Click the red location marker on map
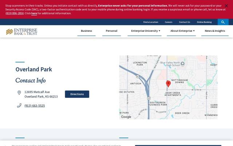The height and width of the screenshot is (146, 233). pos(168,84)
